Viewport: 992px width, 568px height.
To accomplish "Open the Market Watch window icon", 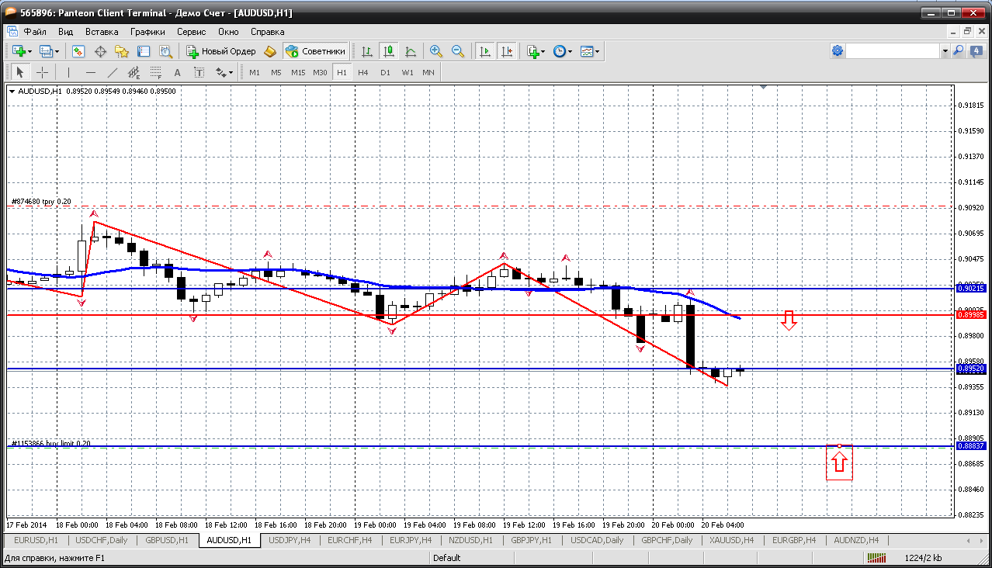I will pyautogui.click(x=78, y=51).
